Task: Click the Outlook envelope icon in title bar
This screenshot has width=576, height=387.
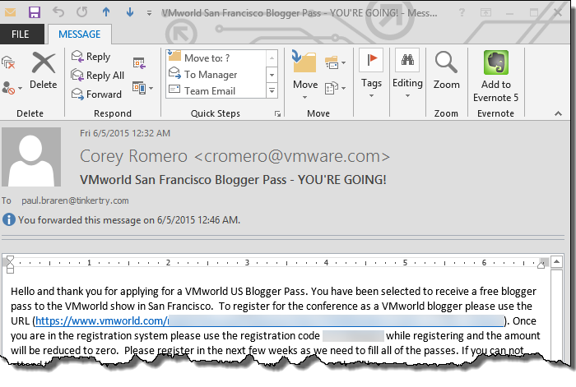Action: coord(10,12)
